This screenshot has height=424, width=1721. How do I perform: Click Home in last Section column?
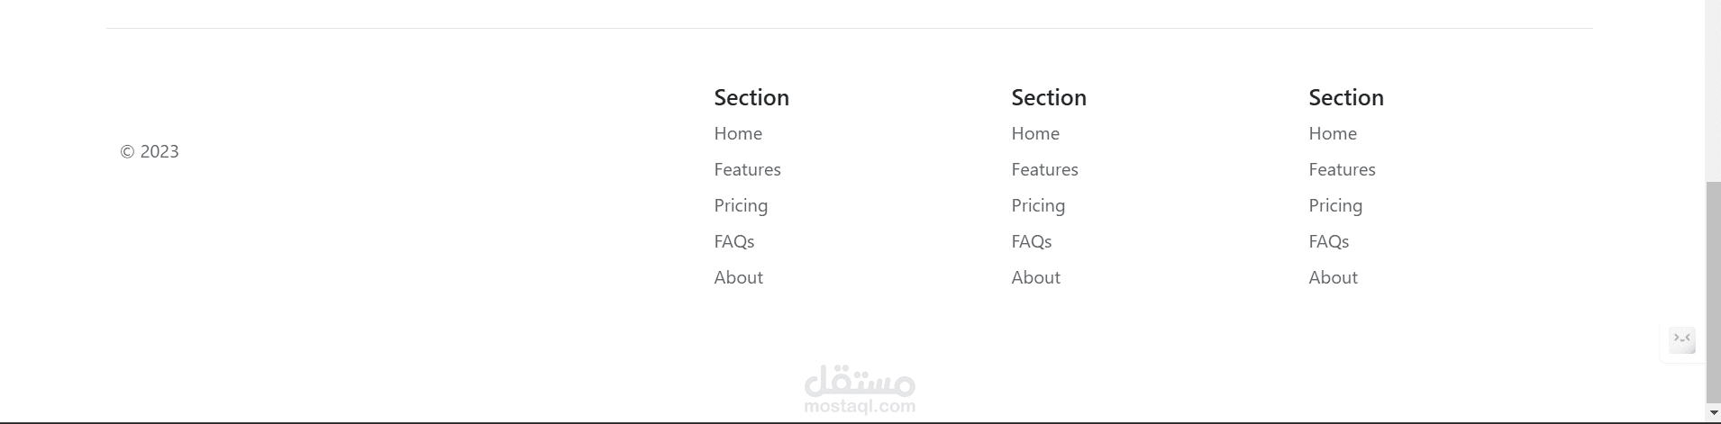[1333, 133]
